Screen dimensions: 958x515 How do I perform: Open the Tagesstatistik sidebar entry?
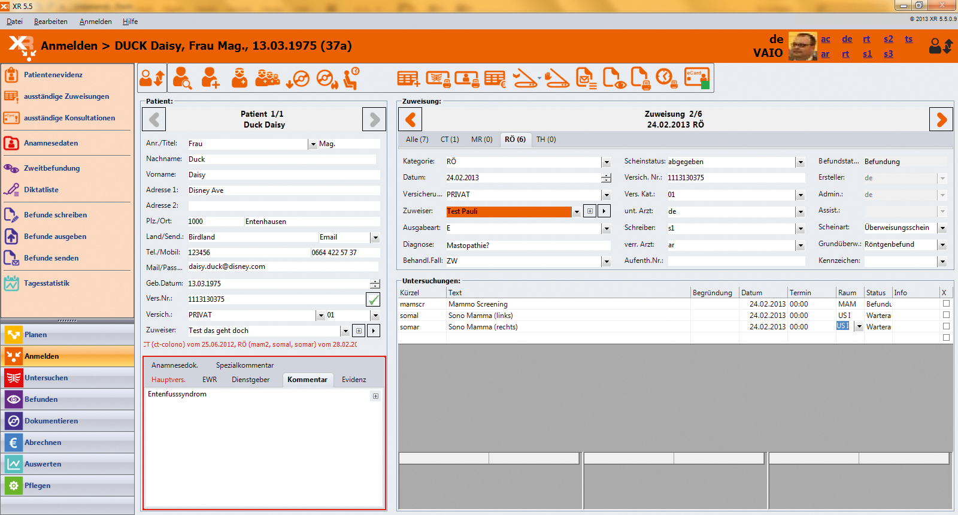(47, 283)
